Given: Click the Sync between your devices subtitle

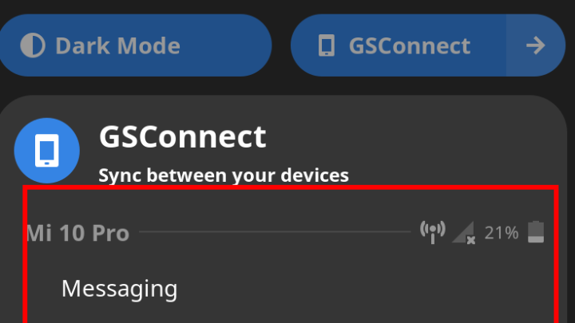Looking at the screenshot, I should point(224,175).
